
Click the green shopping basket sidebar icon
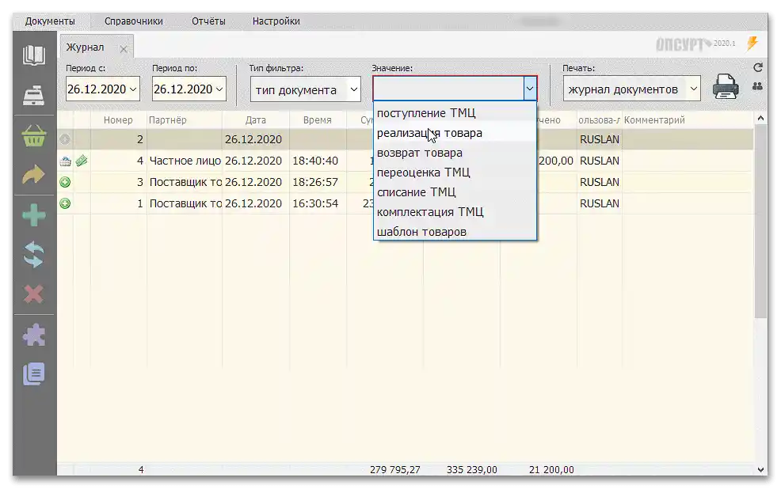(x=34, y=135)
